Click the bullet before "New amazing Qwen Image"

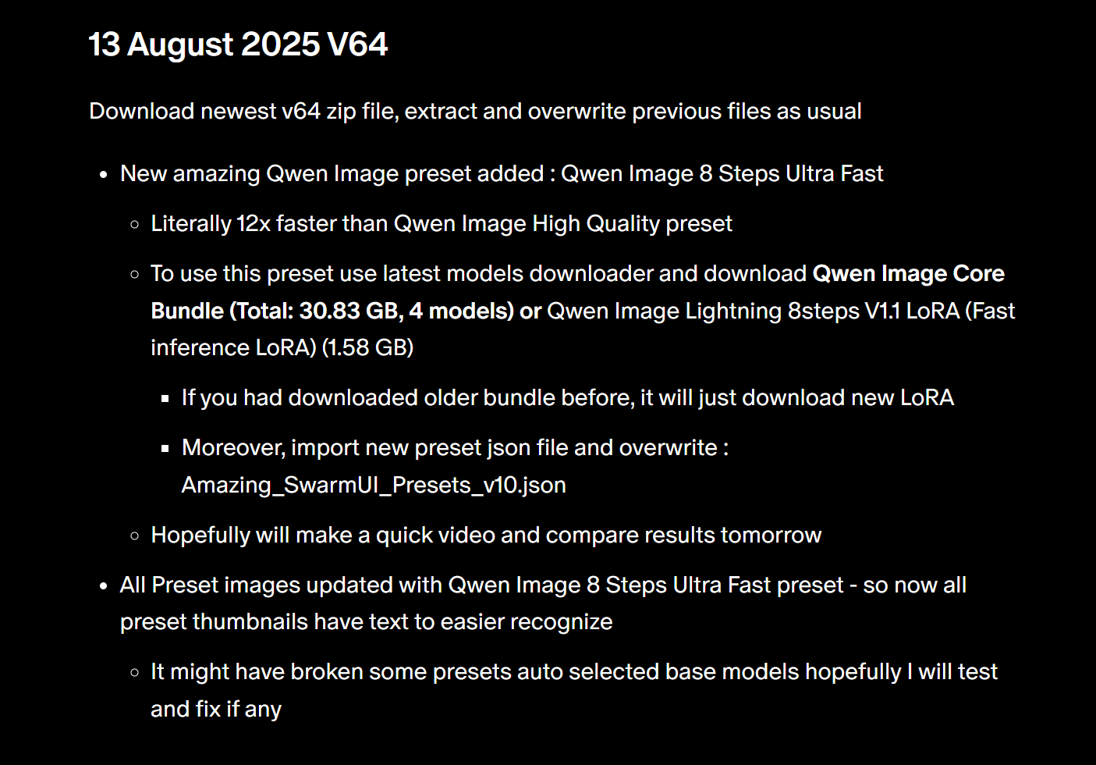coord(104,175)
